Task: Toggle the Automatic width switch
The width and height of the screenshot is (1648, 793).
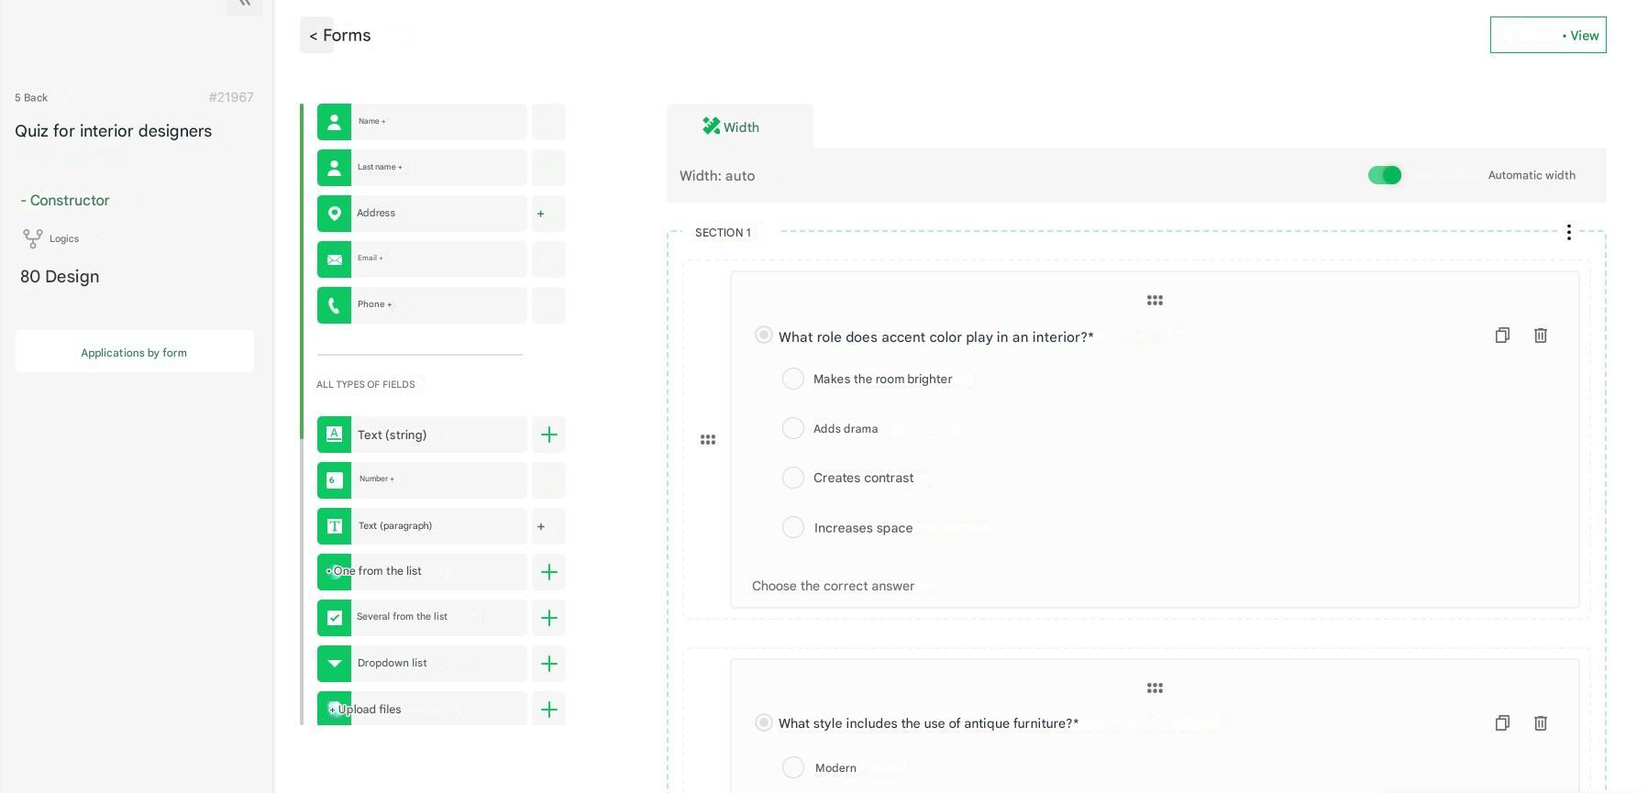Action: coord(1384,175)
